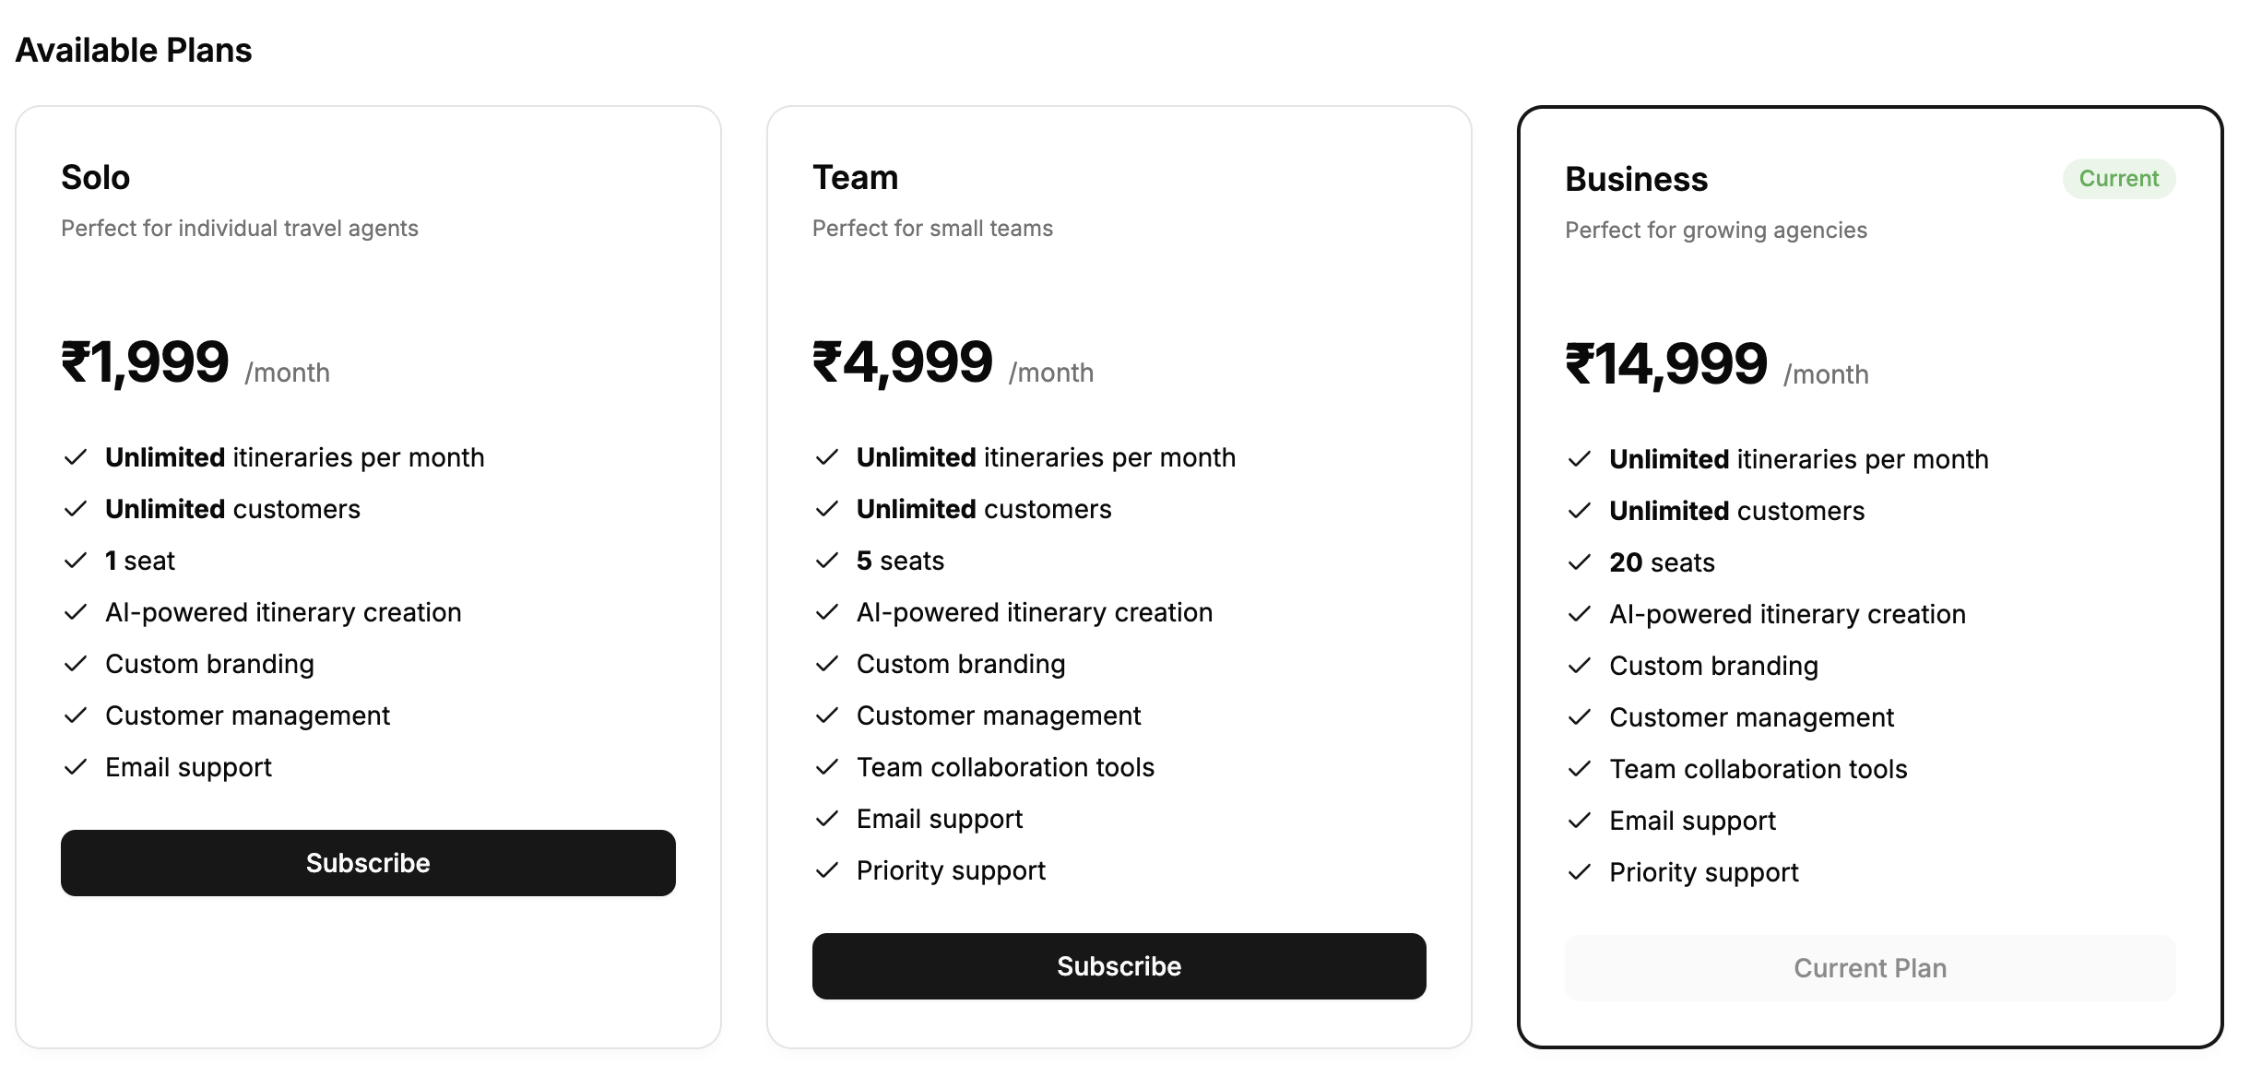The image size is (2250, 1088).
Task: Select the checkmark beside AI-powered itinerary creation on Team
Action: pos(827,611)
